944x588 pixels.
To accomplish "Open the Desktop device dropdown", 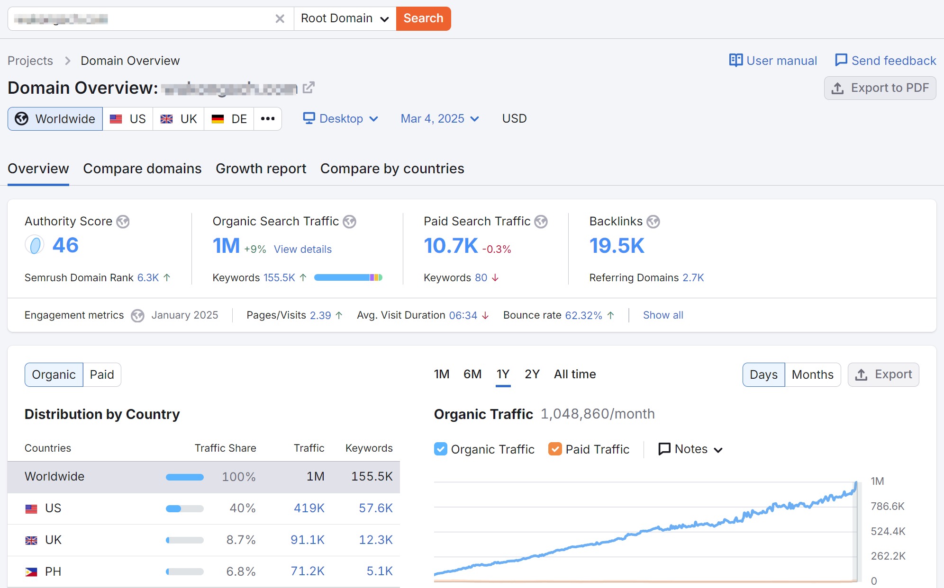I will 341,119.
